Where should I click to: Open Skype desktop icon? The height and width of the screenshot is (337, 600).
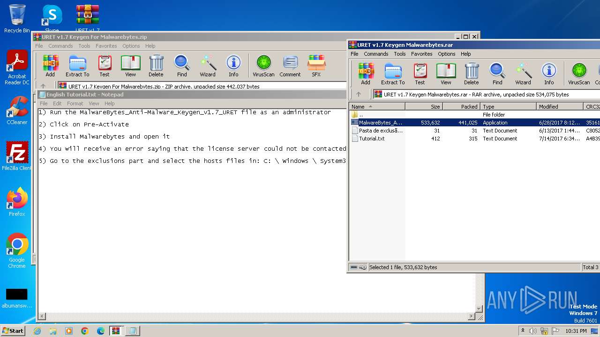(52, 19)
